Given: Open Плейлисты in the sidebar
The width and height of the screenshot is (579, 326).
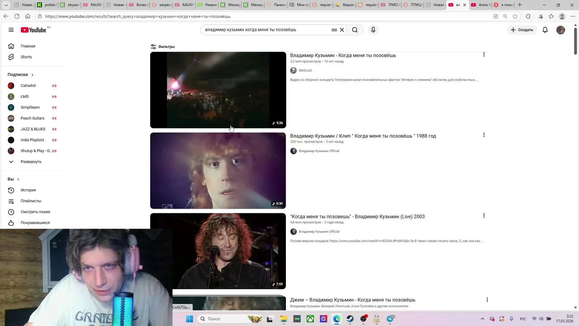Looking at the screenshot, I should tap(32, 201).
